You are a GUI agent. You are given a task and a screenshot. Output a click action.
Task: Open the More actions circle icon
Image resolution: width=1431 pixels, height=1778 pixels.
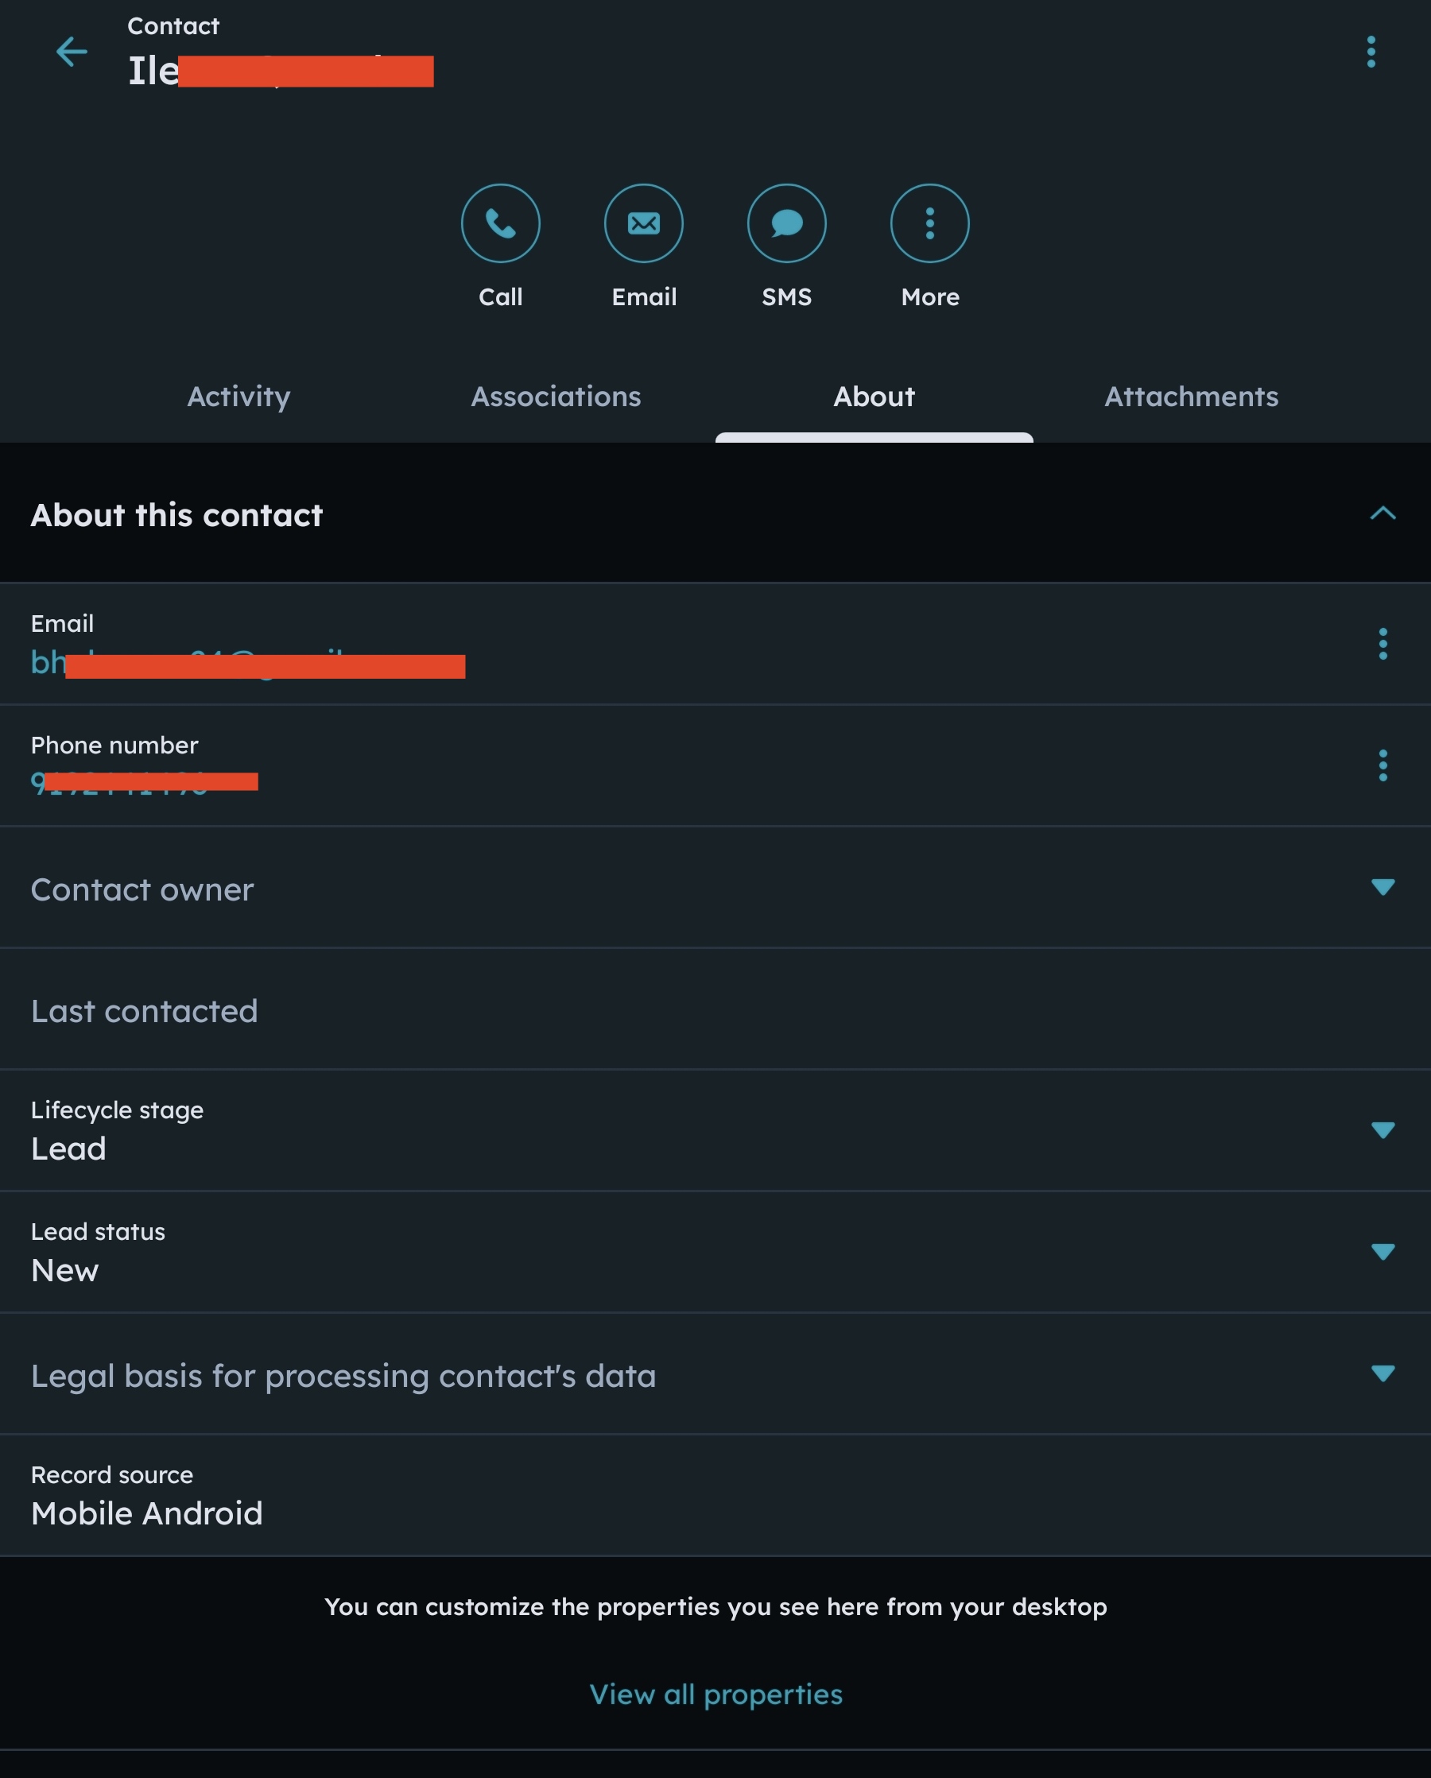tap(929, 223)
